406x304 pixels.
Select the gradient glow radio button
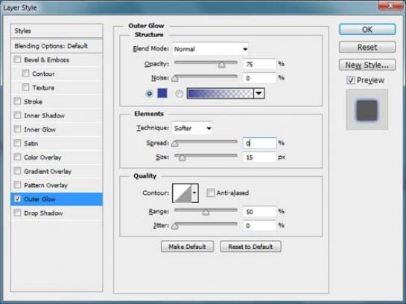pos(180,94)
